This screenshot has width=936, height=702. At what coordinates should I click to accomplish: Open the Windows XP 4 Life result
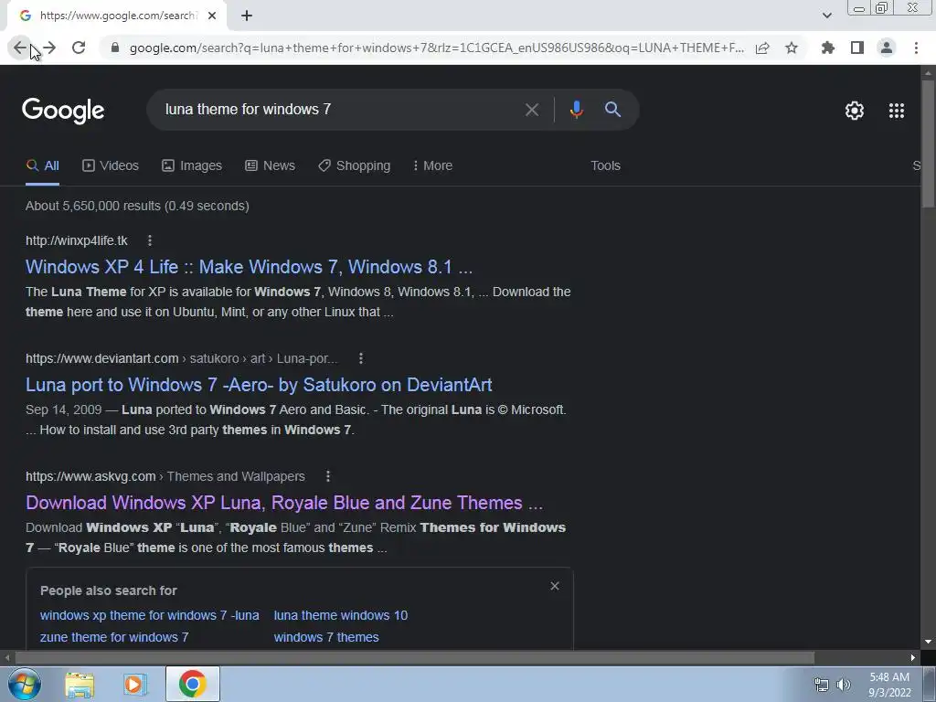[x=249, y=267]
